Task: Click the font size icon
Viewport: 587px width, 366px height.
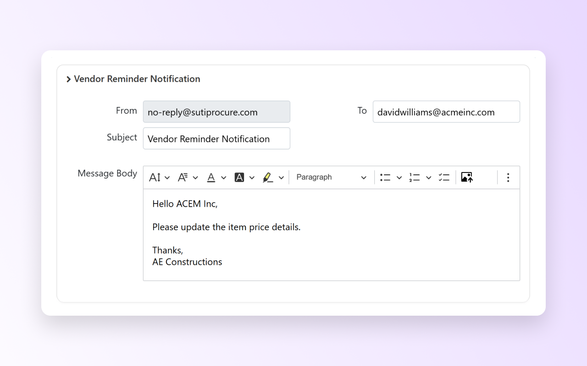Action: 155,178
